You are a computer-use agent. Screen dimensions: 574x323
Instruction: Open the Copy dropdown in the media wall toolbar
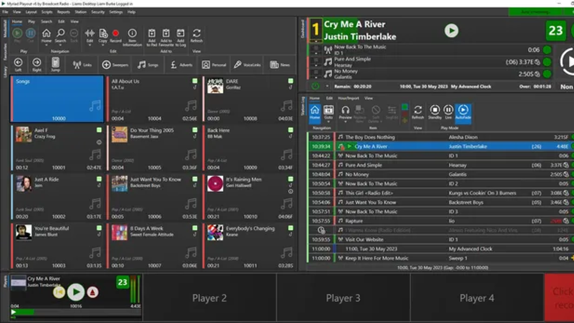click(x=103, y=45)
